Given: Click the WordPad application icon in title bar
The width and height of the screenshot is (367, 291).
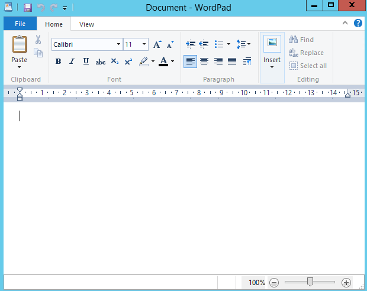Looking at the screenshot, I should pyautogui.click(x=8, y=8).
